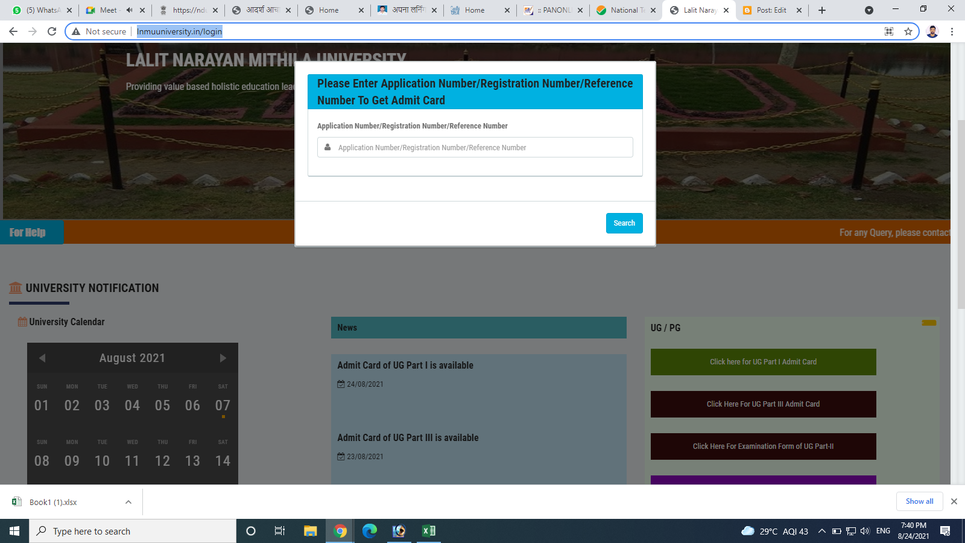This screenshot has height=543, width=965.
Task: Open Chrome profile avatar
Action: point(932,31)
